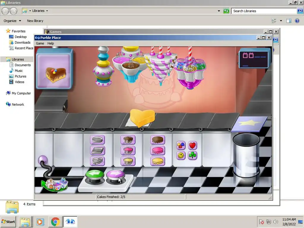
Task: Refresh the Libraries window address bar
Action: point(226,11)
